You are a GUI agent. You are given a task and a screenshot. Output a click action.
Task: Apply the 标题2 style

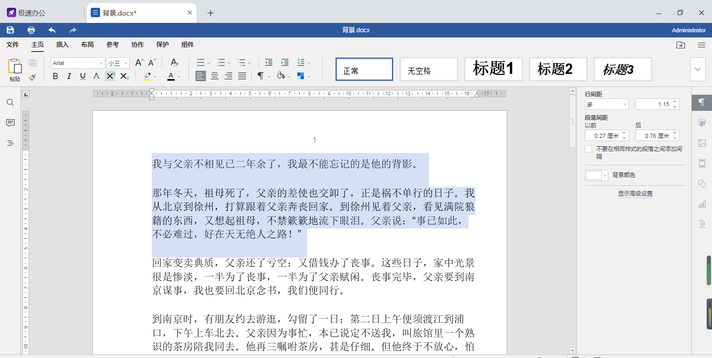tap(558, 69)
